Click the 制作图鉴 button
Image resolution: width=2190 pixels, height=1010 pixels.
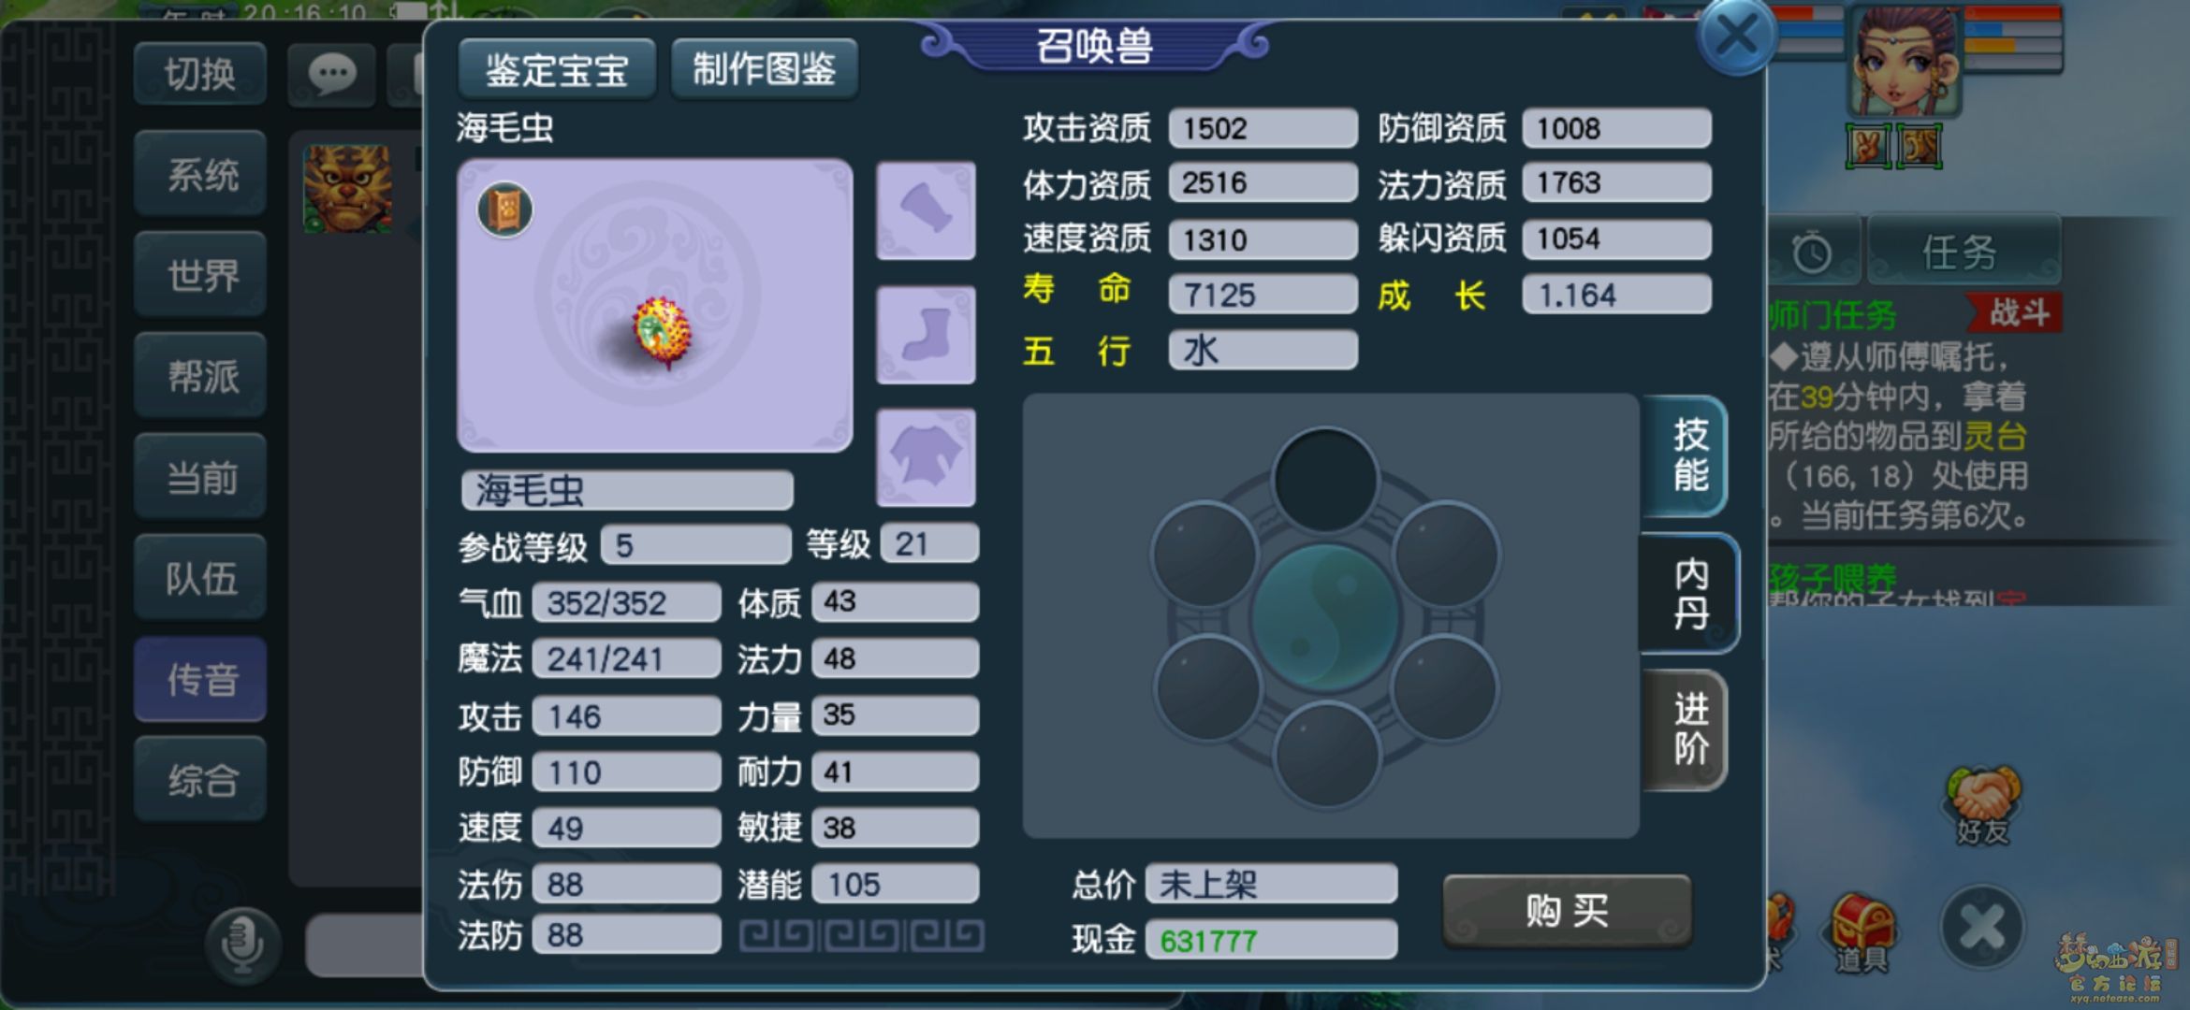pos(764,69)
